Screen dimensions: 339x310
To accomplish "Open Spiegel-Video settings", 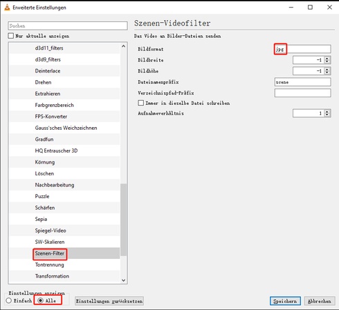I will click(64, 231).
